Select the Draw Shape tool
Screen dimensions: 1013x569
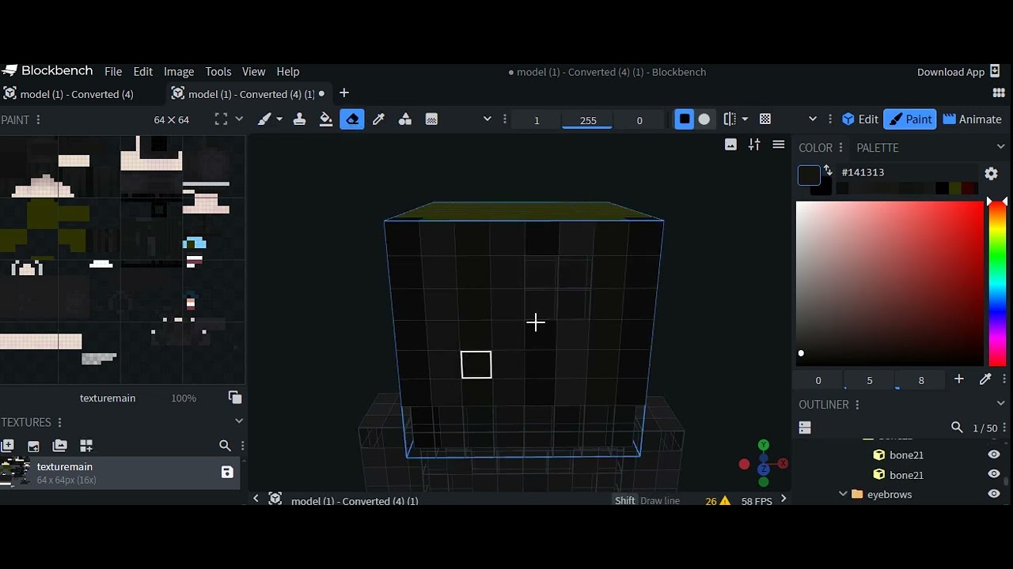(x=404, y=119)
